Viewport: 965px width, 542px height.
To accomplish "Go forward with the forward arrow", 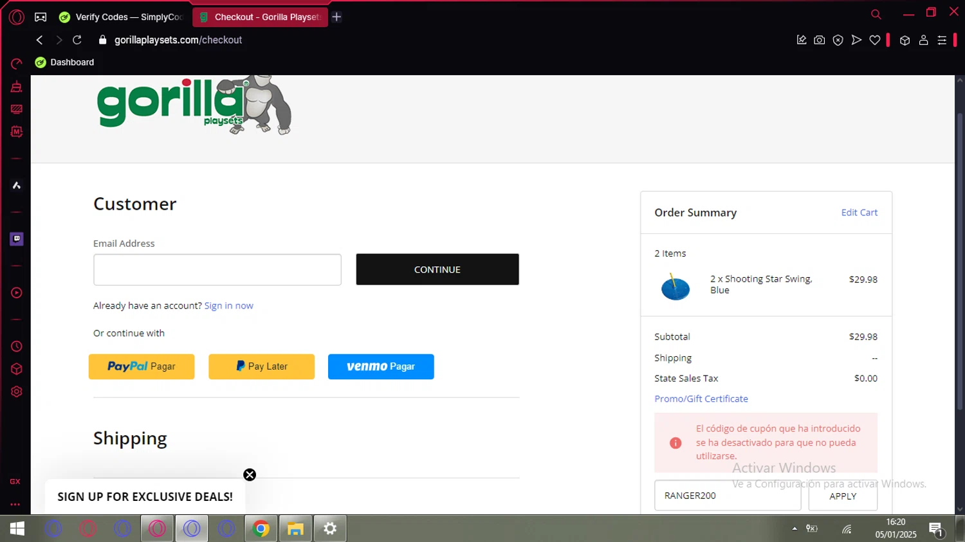I will pos(59,40).
